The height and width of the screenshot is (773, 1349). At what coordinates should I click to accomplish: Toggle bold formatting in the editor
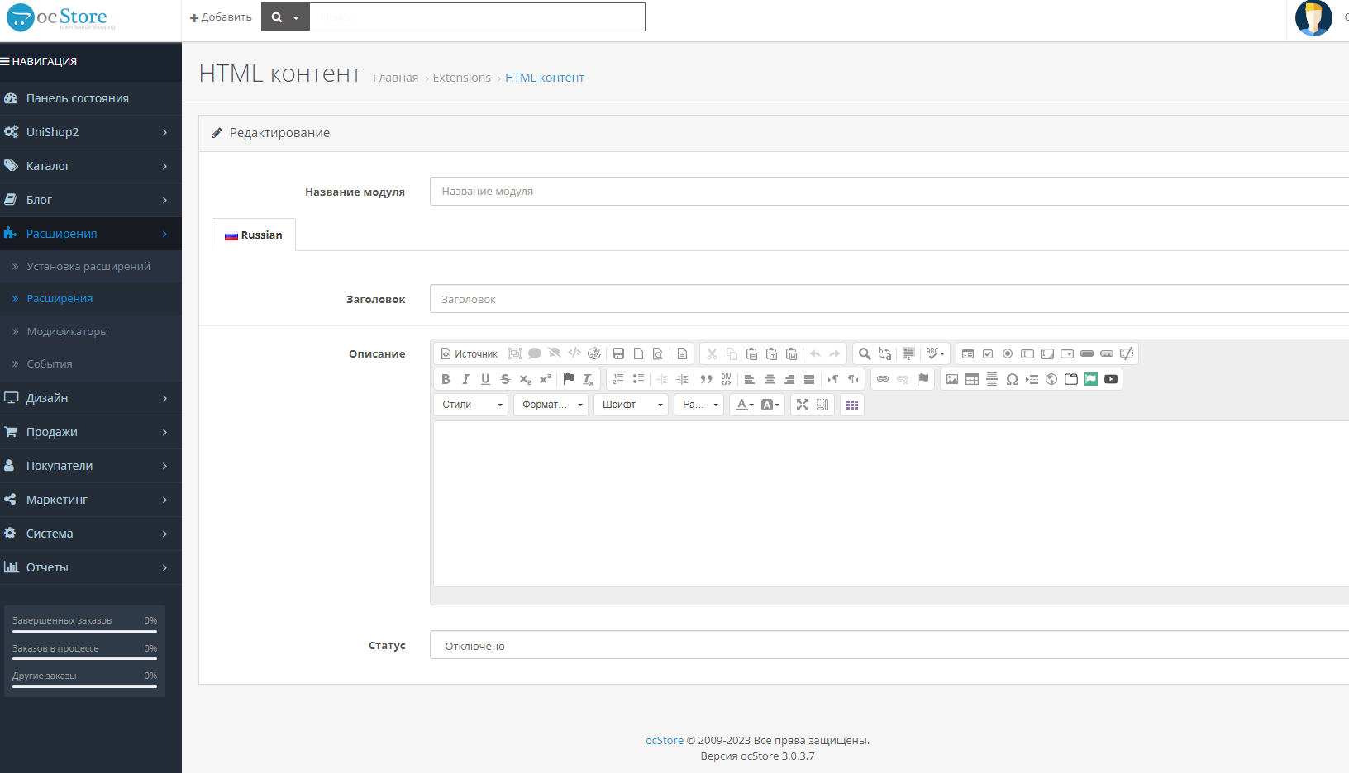446,379
